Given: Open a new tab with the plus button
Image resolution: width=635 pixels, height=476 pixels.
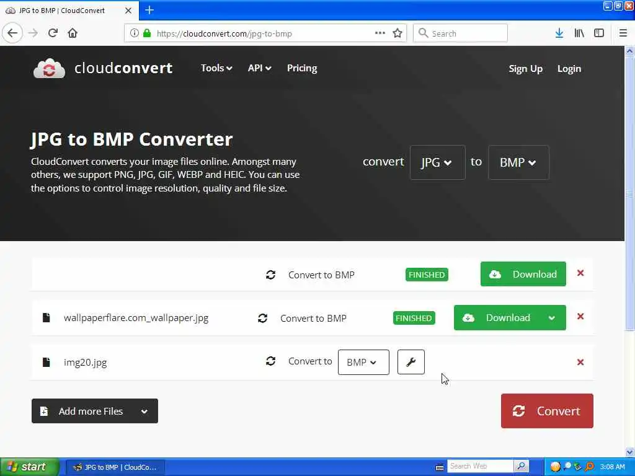Looking at the screenshot, I should (x=149, y=10).
